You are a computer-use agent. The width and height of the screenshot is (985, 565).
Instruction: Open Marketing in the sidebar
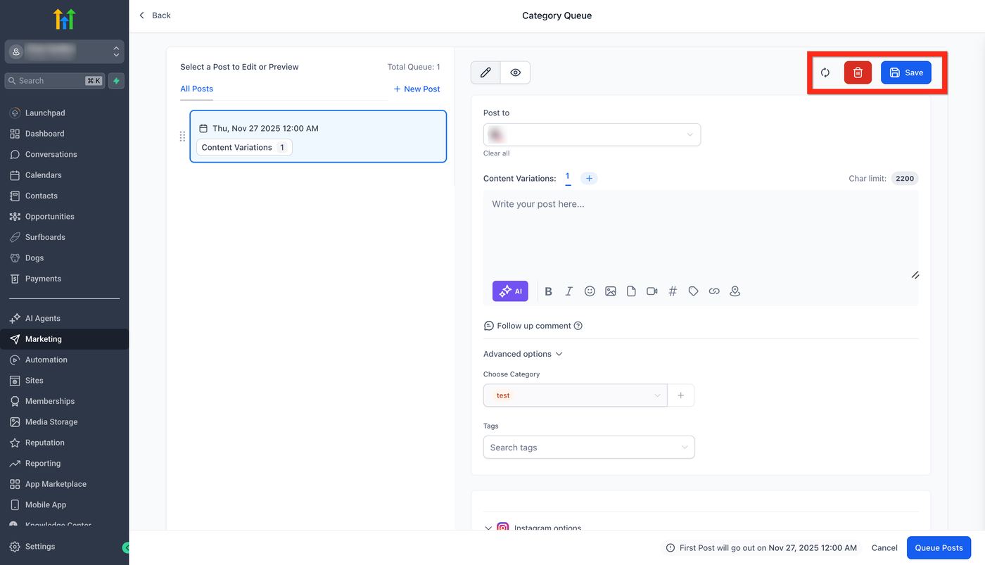tap(44, 339)
